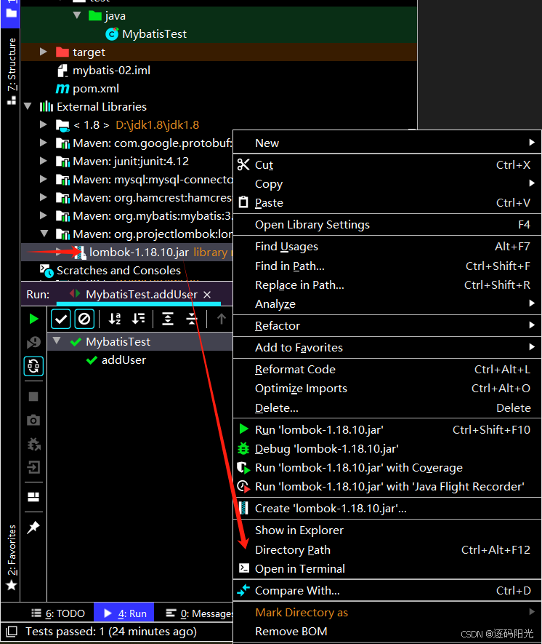Choose Open in Terminal
The image size is (542, 644).
pyautogui.click(x=387, y=568)
